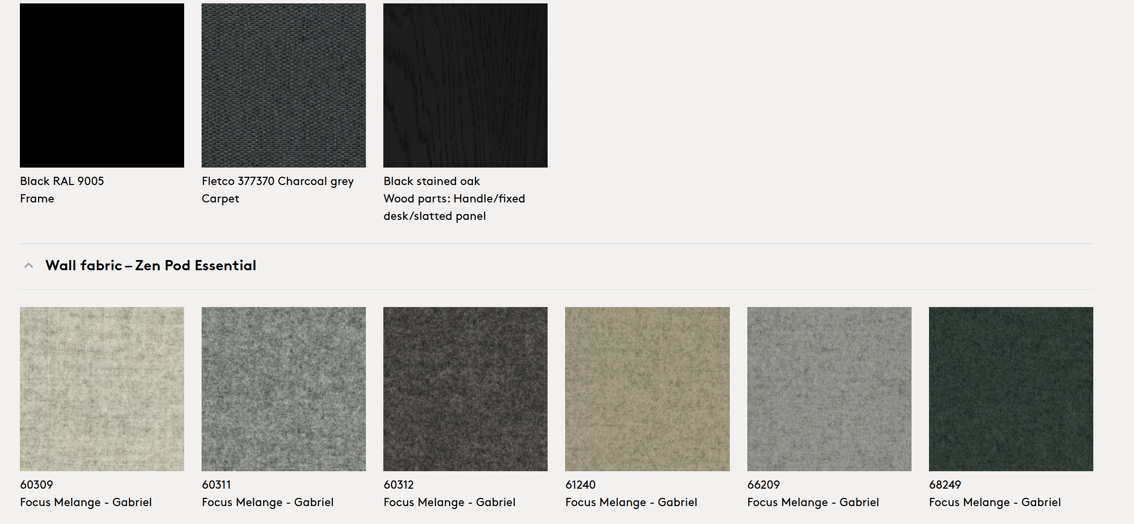Click the 60312 fabric code label
1134x524 pixels.
coord(398,485)
